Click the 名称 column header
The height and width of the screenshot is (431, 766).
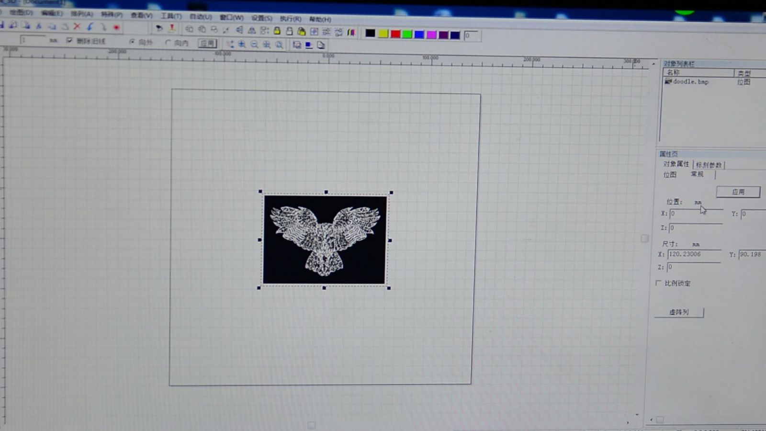(698, 72)
